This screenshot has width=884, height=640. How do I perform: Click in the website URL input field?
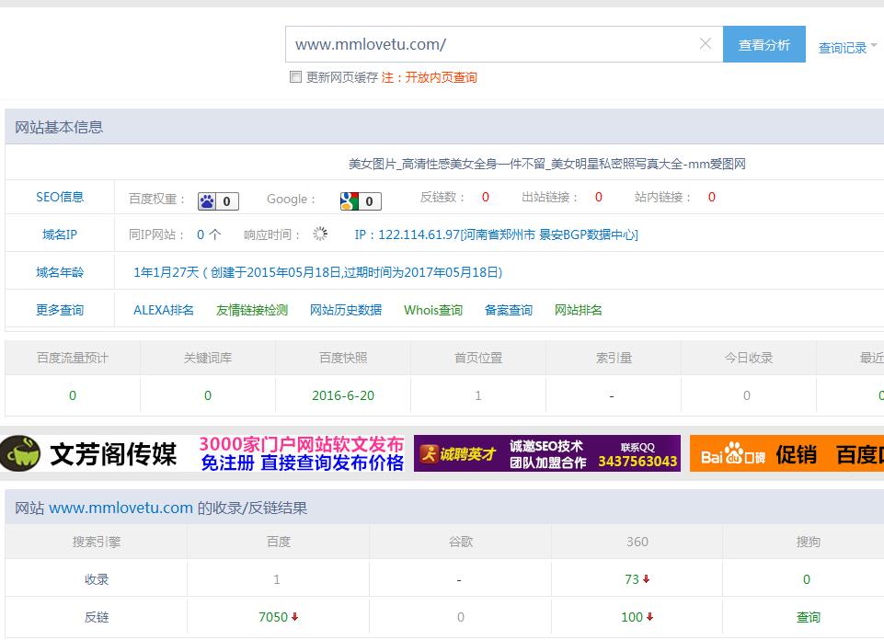pos(488,44)
